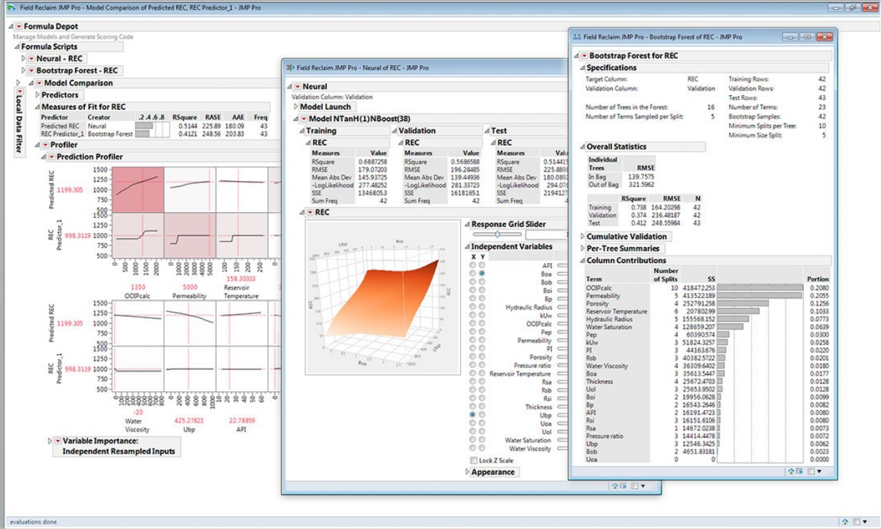Screen dimensions: 881x529
Task: Collapse the Training results section
Action: [x=302, y=131]
